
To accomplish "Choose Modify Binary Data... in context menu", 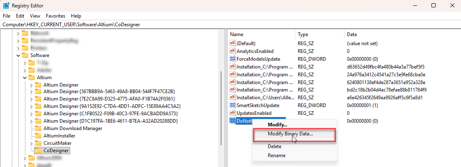I will 290,134.
